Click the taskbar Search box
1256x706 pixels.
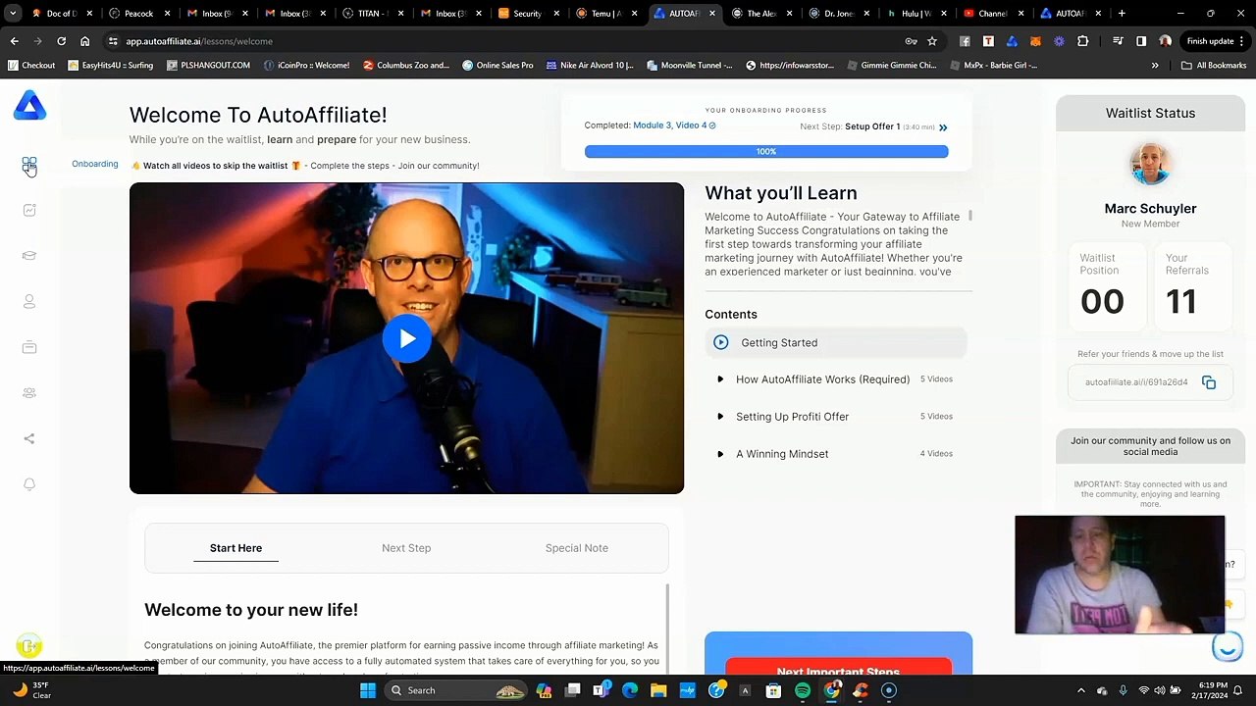(457, 690)
